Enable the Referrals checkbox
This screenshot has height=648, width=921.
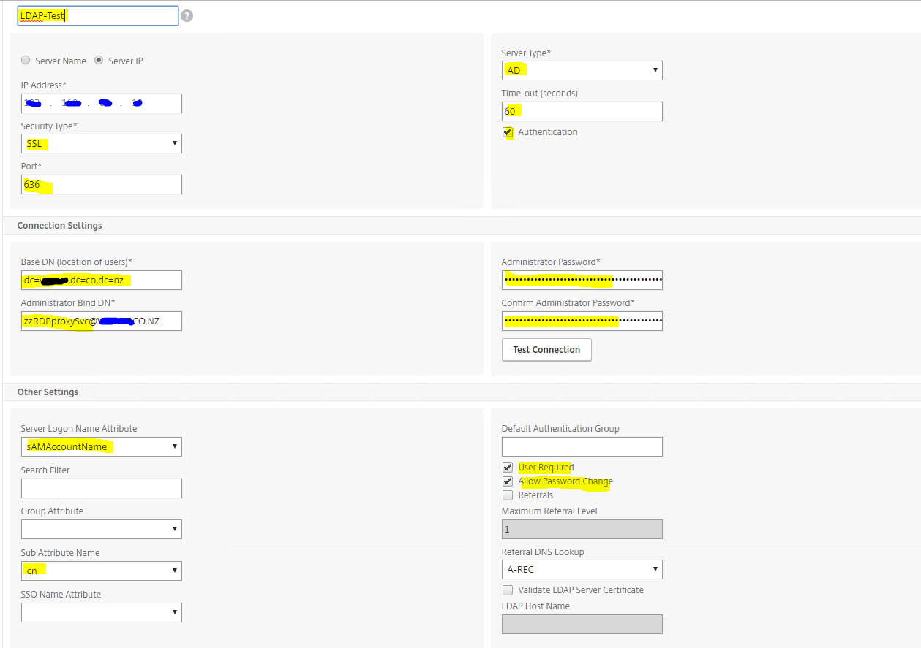[x=508, y=495]
